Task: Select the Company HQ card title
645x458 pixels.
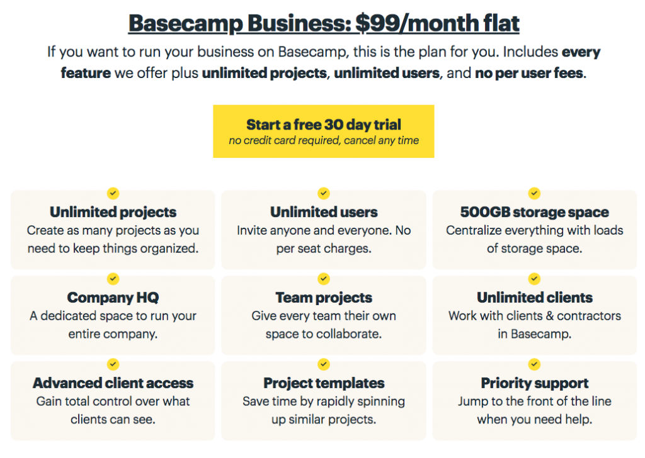Action: click(113, 298)
